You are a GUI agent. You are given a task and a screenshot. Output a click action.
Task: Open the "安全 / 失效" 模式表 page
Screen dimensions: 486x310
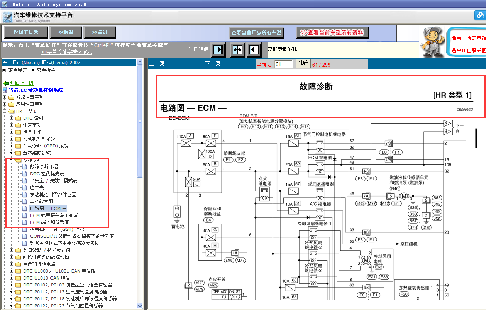tap(54, 181)
